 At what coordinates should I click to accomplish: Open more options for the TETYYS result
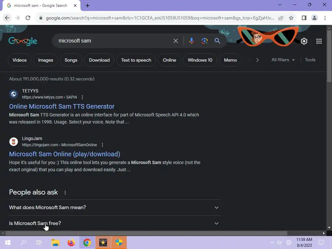point(82,97)
